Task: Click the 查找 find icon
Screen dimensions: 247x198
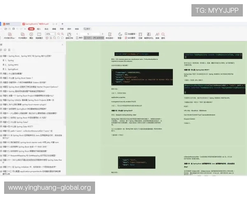Action: pos(163,34)
